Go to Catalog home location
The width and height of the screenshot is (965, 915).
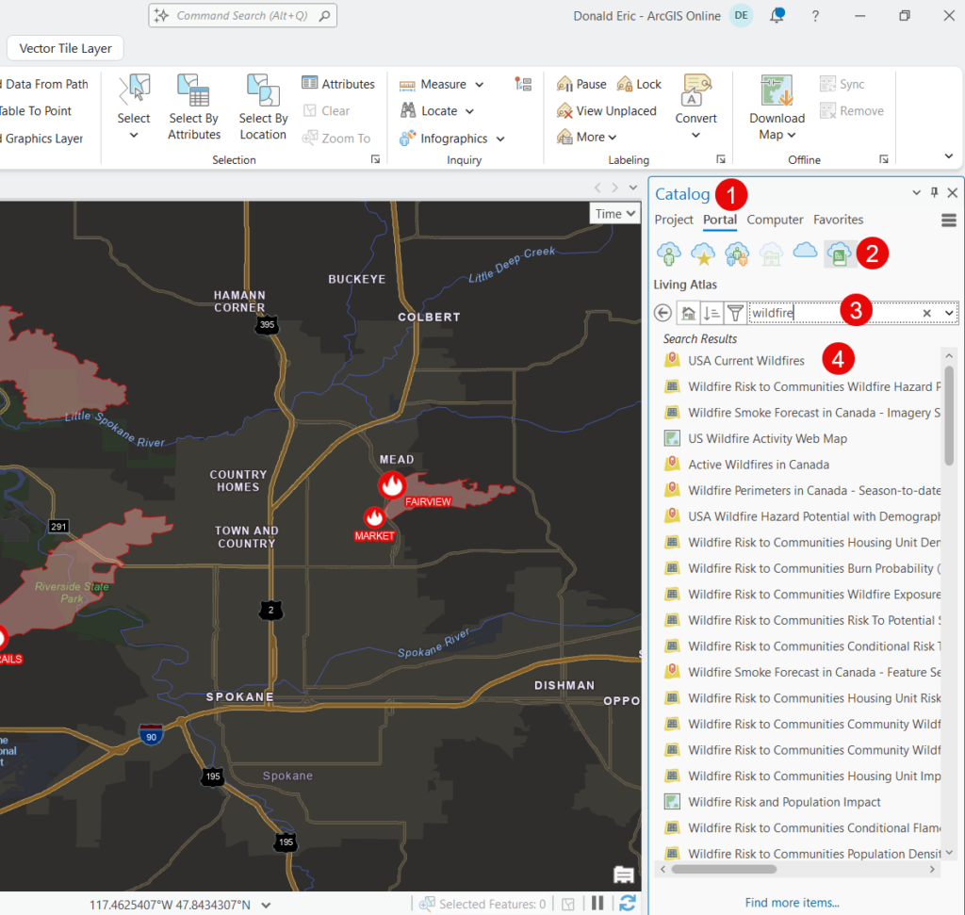(x=689, y=313)
